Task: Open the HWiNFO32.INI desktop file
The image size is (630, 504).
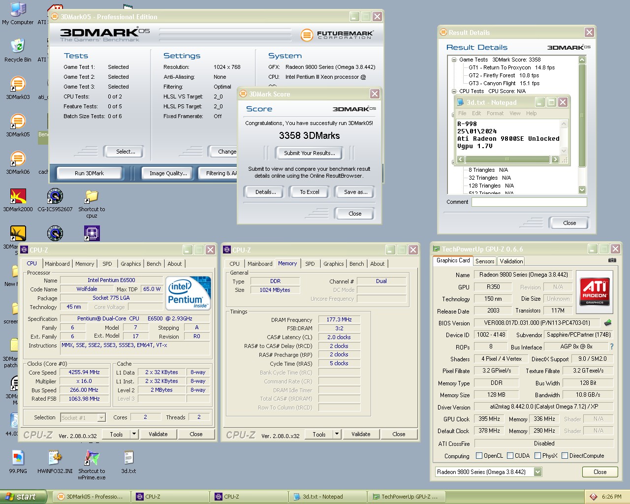Action: [x=55, y=462]
